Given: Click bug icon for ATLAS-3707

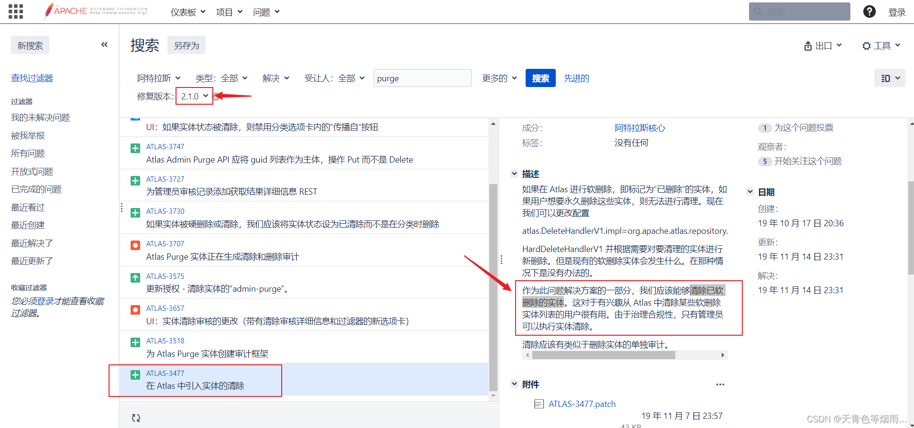Looking at the screenshot, I should pos(135,245).
